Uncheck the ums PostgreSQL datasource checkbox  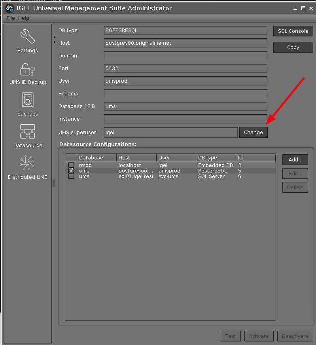71,171
